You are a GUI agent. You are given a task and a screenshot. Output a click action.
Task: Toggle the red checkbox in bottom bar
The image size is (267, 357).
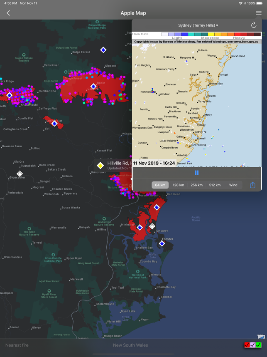coord(247,345)
